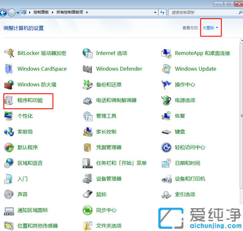
Task: Refresh the address bar location
Action: [162, 13]
